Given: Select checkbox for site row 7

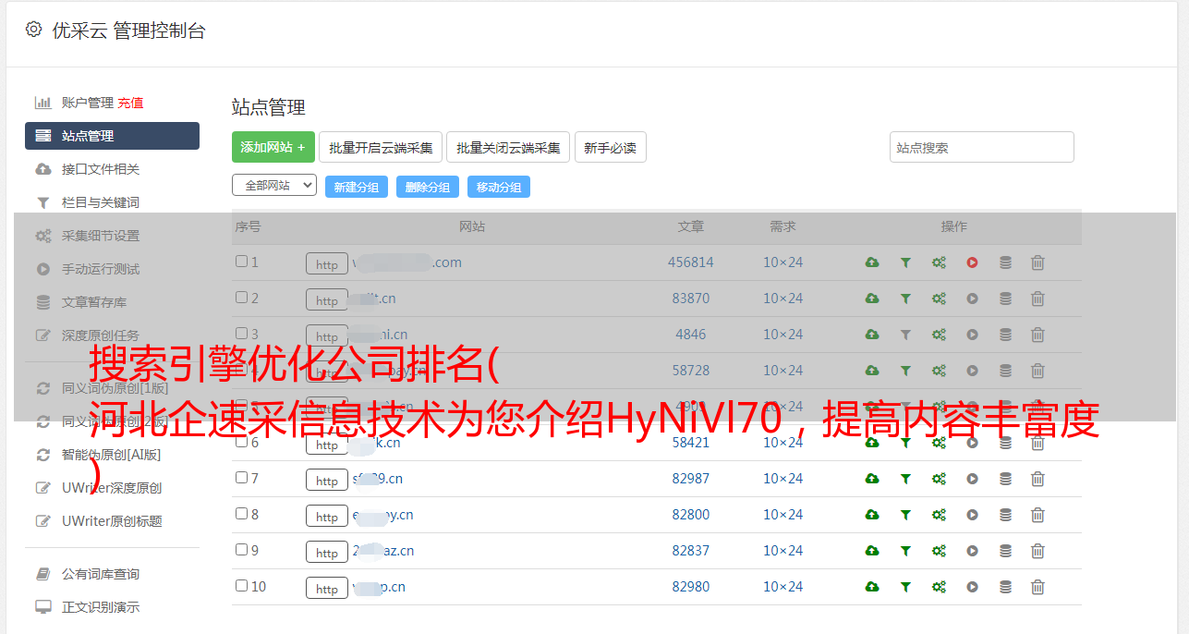Looking at the screenshot, I should pyautogui.click(x=241, y=478).
